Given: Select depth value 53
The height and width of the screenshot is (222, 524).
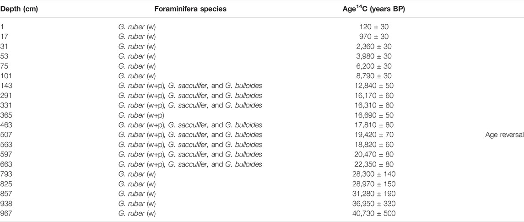Looking at the screenshot, I should click(3, 56).
